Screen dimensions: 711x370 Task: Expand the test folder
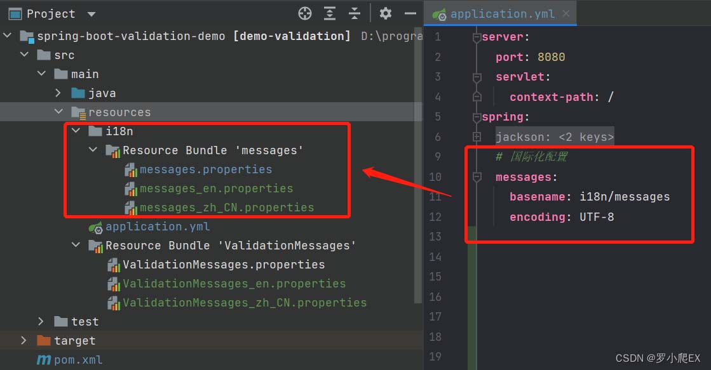41,321
